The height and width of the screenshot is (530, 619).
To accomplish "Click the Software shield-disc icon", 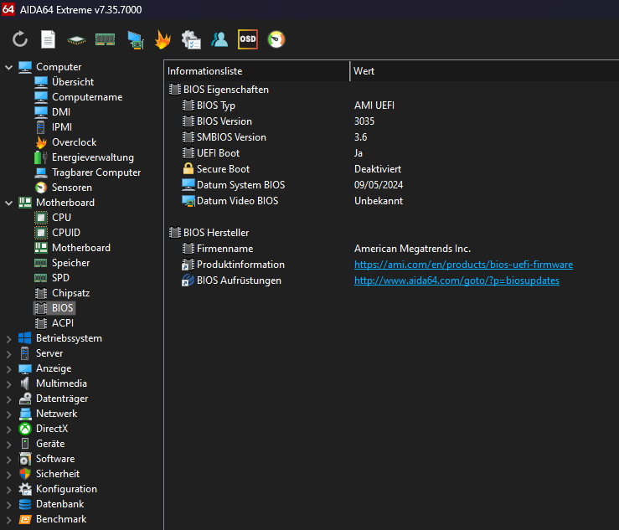I will (x=25, y=459).
